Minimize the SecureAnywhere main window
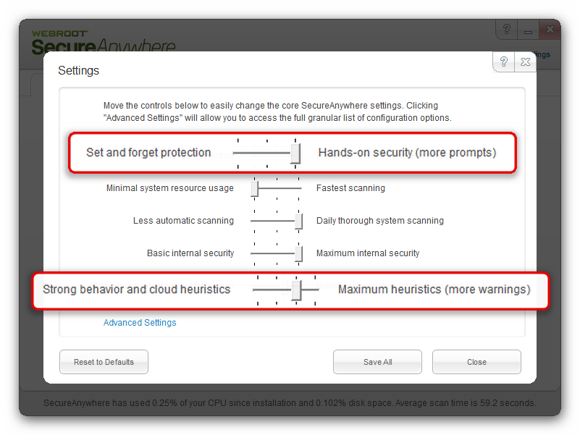Viewport: 580px width, 435px height. (529, 30)
